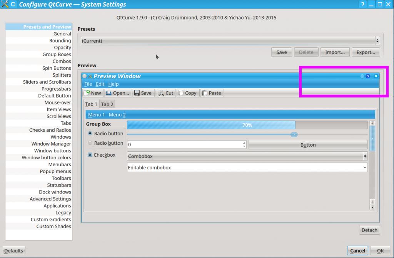This screenshot has width=394, height=258.
Task: Expand the Combobox dropdown in preview
Action: coord(365,156)
